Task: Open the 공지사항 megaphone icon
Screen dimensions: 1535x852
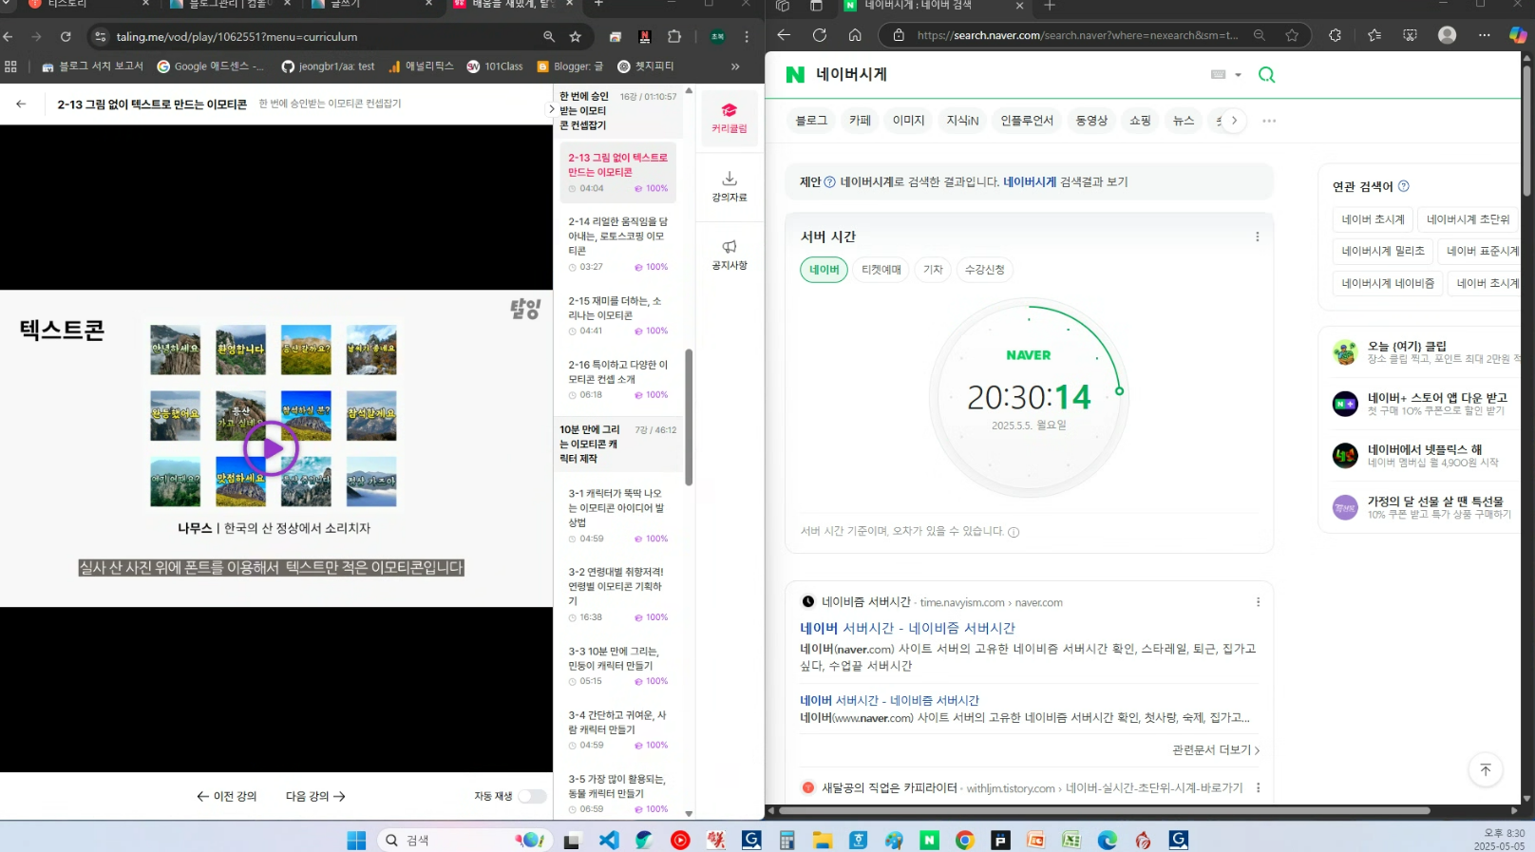Action: click(729, 255)
